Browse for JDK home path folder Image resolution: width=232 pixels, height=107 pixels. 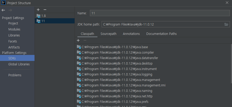(226, 24)
